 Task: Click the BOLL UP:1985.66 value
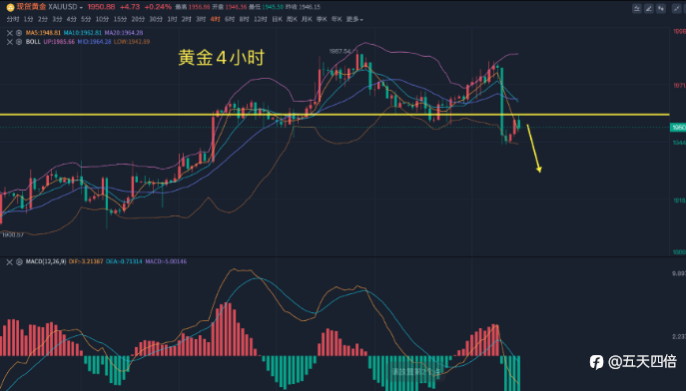pyautogui.click(x=59, y=42)
